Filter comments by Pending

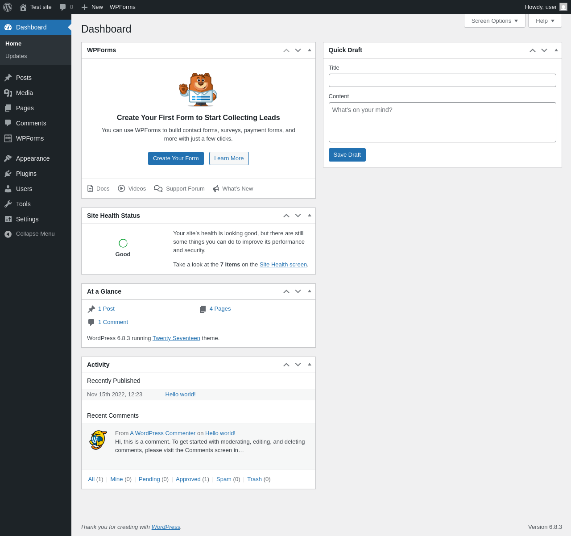(149, 479)
